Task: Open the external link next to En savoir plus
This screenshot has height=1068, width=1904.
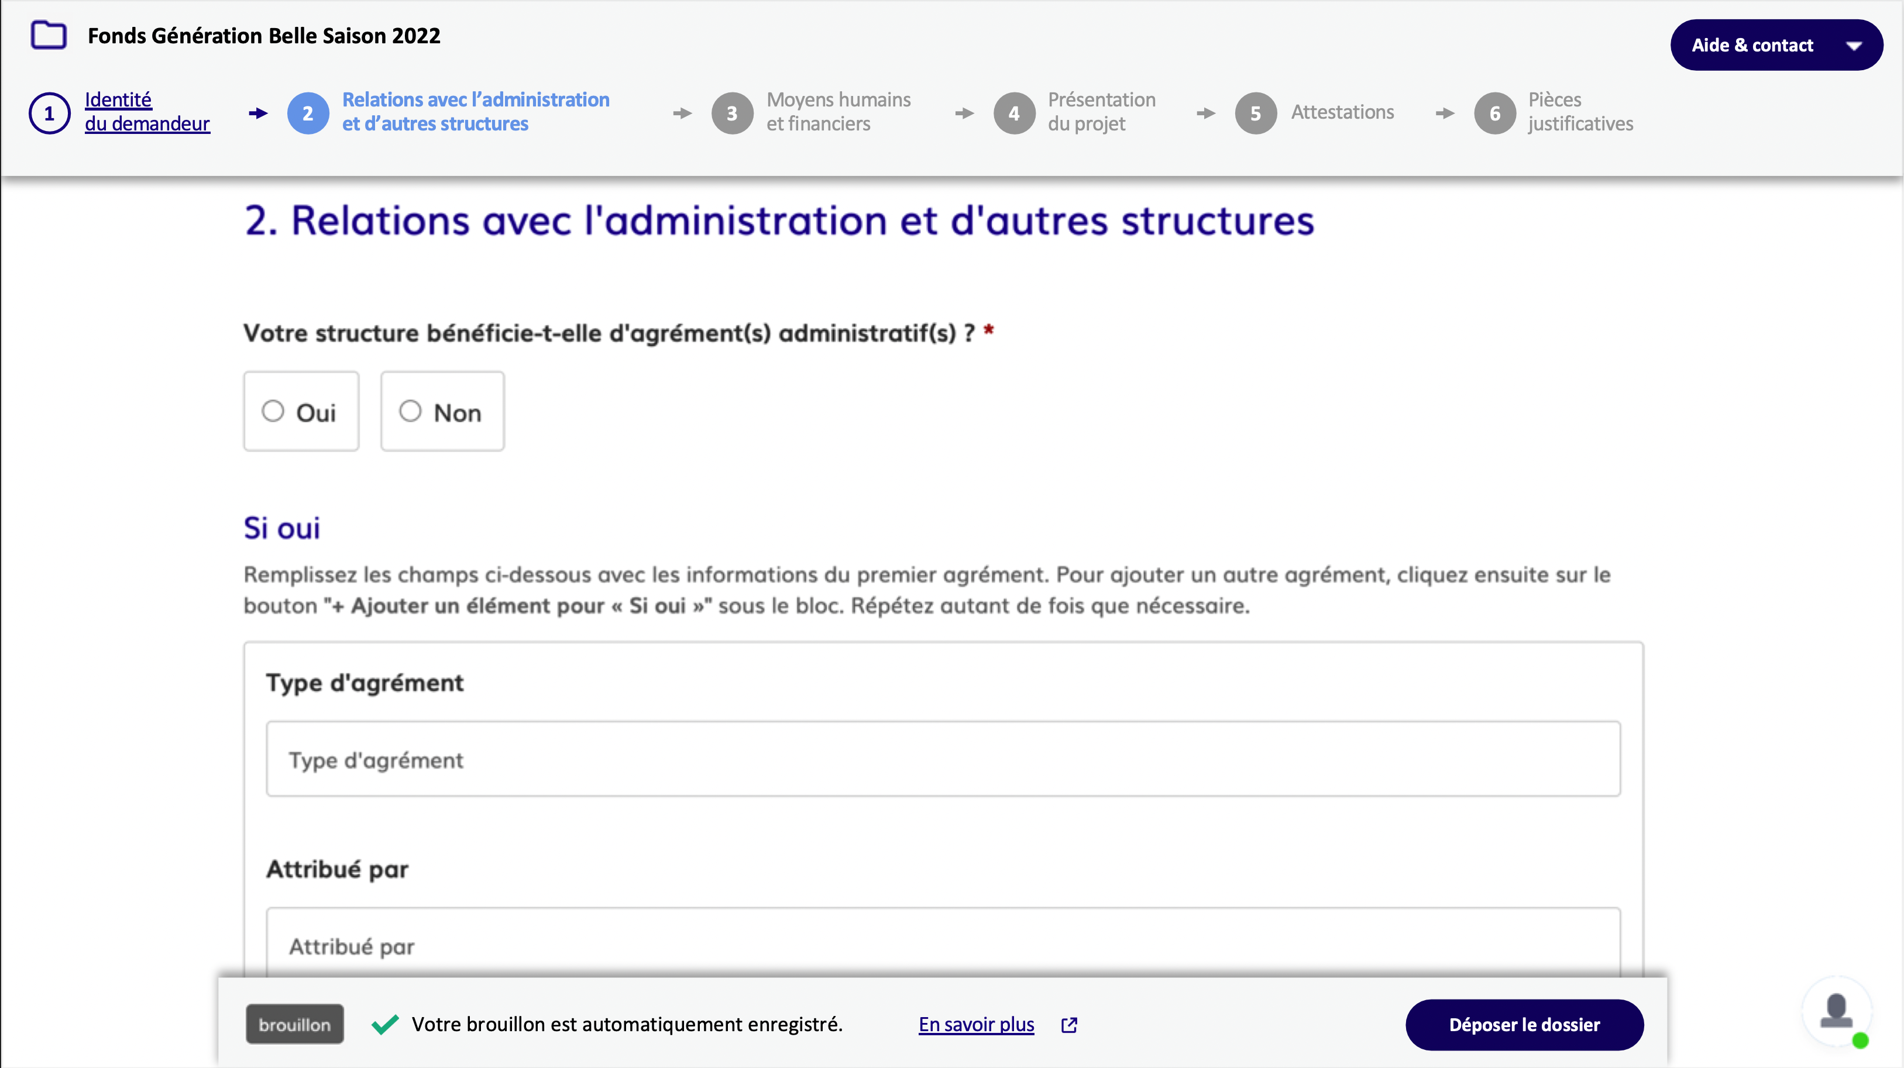Action: click(1069, 1025)
